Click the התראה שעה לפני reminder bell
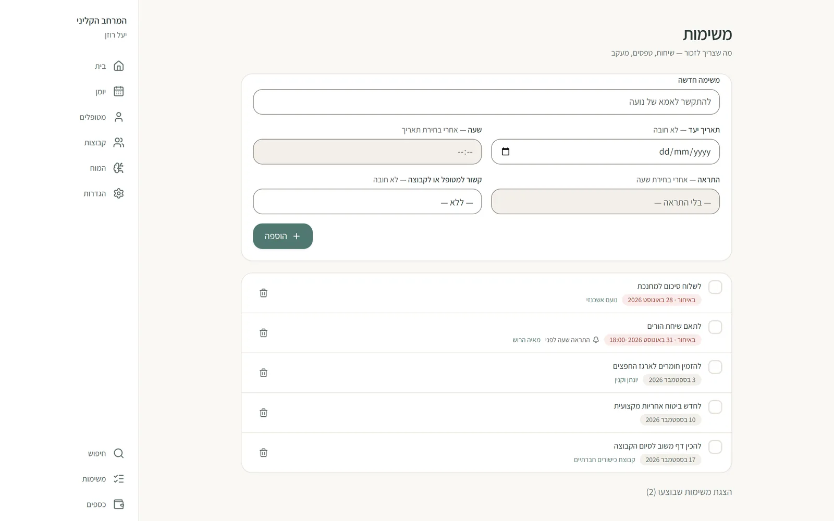 (x=596, y=340)
